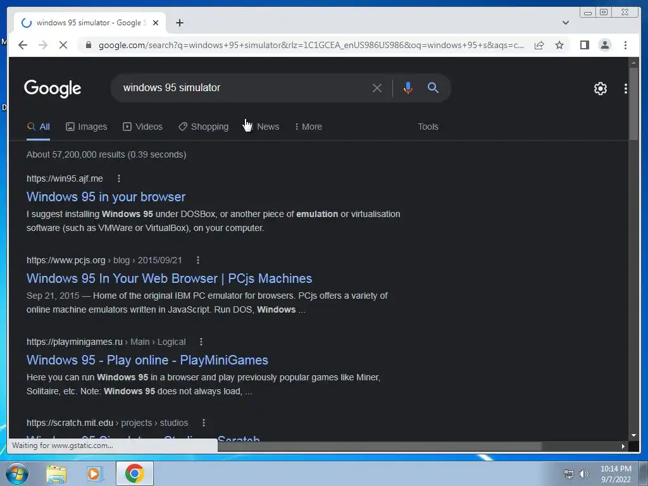
Task: View site information via the padlock icon
Action: click(88, 45)
